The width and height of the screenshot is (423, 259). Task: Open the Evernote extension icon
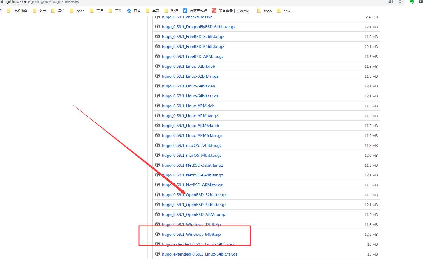click(412, 2)
